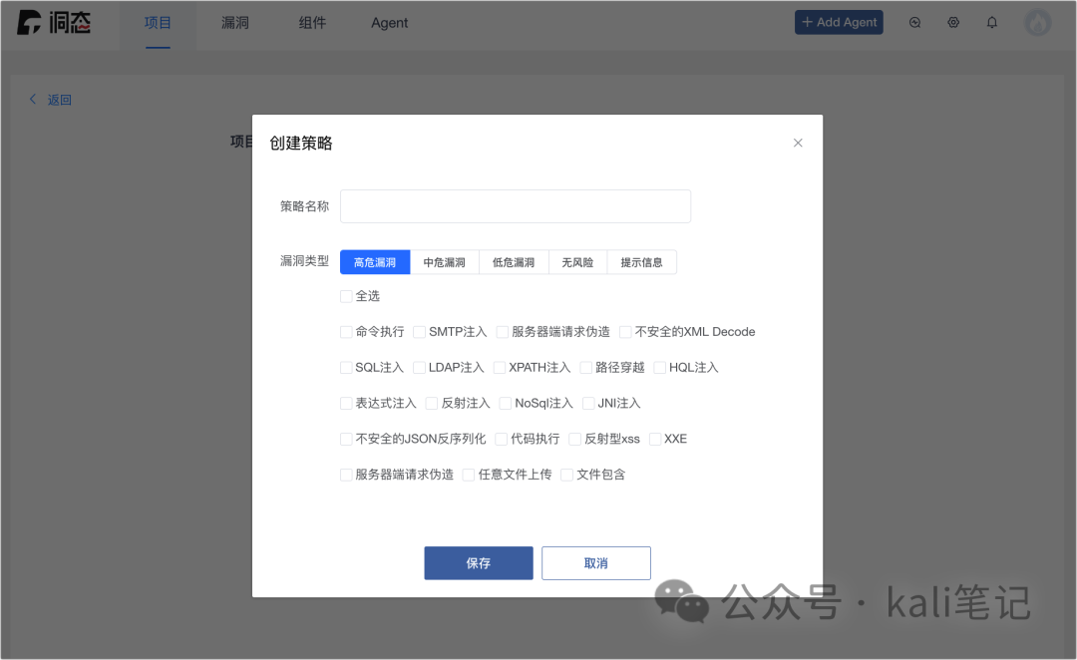Check the SQL注入 checkbox
The width and height of the screenshot is (1077, 660).
point(346,368)
